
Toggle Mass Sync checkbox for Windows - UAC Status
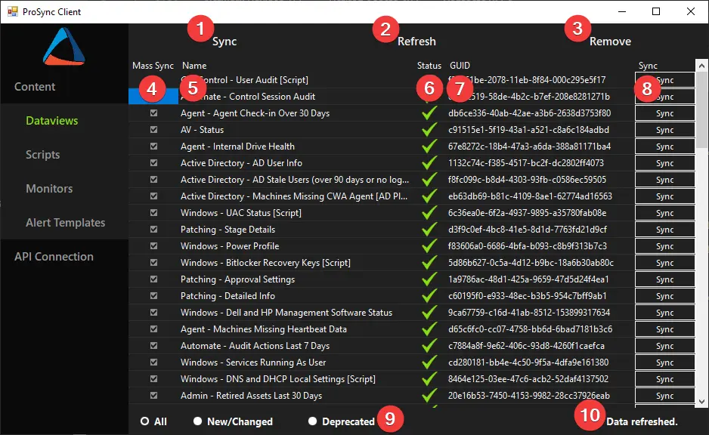click(153, 213)
